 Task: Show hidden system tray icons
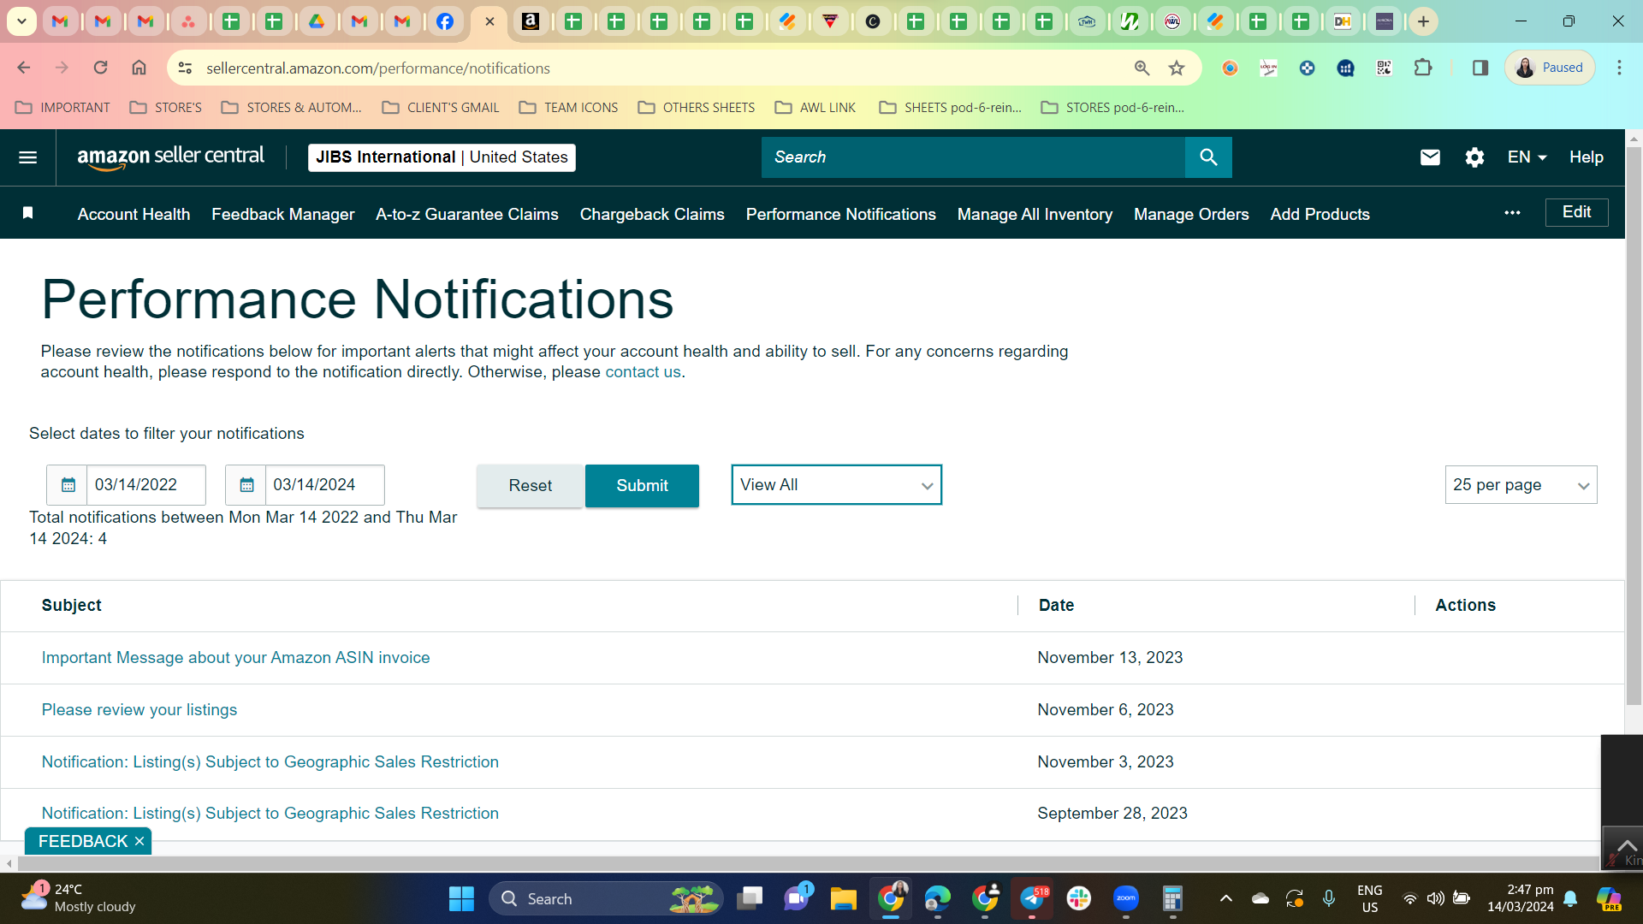click(x=1225, y=898)
